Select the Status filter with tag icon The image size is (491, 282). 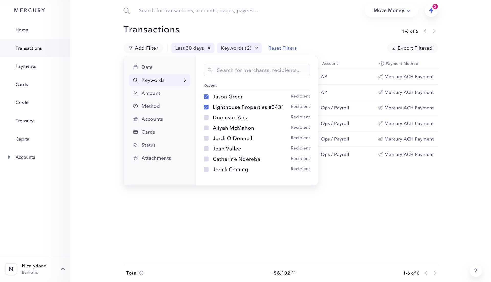click(x=148, y=145)
